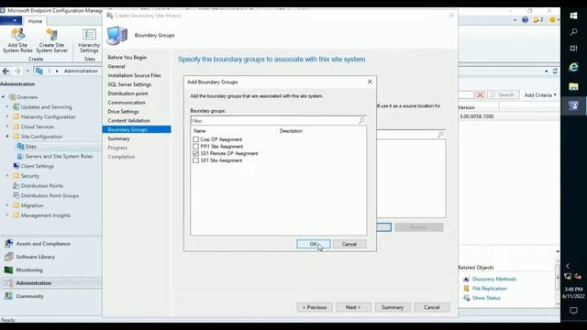Screen dimensions: 587x330
Task: Click Search button in console
Action: point(503,95)
